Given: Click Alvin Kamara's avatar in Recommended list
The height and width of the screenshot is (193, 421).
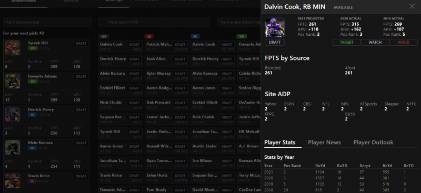Looking at the screenshot, I should click(x=13, y=148).
